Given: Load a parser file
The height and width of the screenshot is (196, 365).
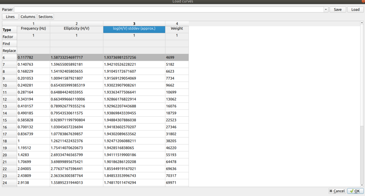Looking at the screenshot, I should pyautogui.click(x=355, y=9).
